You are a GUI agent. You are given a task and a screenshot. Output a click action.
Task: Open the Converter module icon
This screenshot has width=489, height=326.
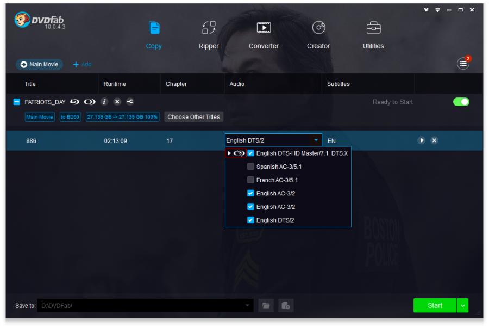264,28
